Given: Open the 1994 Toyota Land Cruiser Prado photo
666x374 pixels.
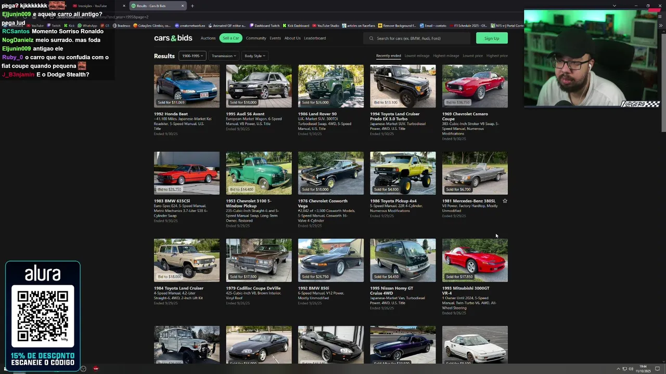Looking at the screenshot, I should click(x=403, y=86).
